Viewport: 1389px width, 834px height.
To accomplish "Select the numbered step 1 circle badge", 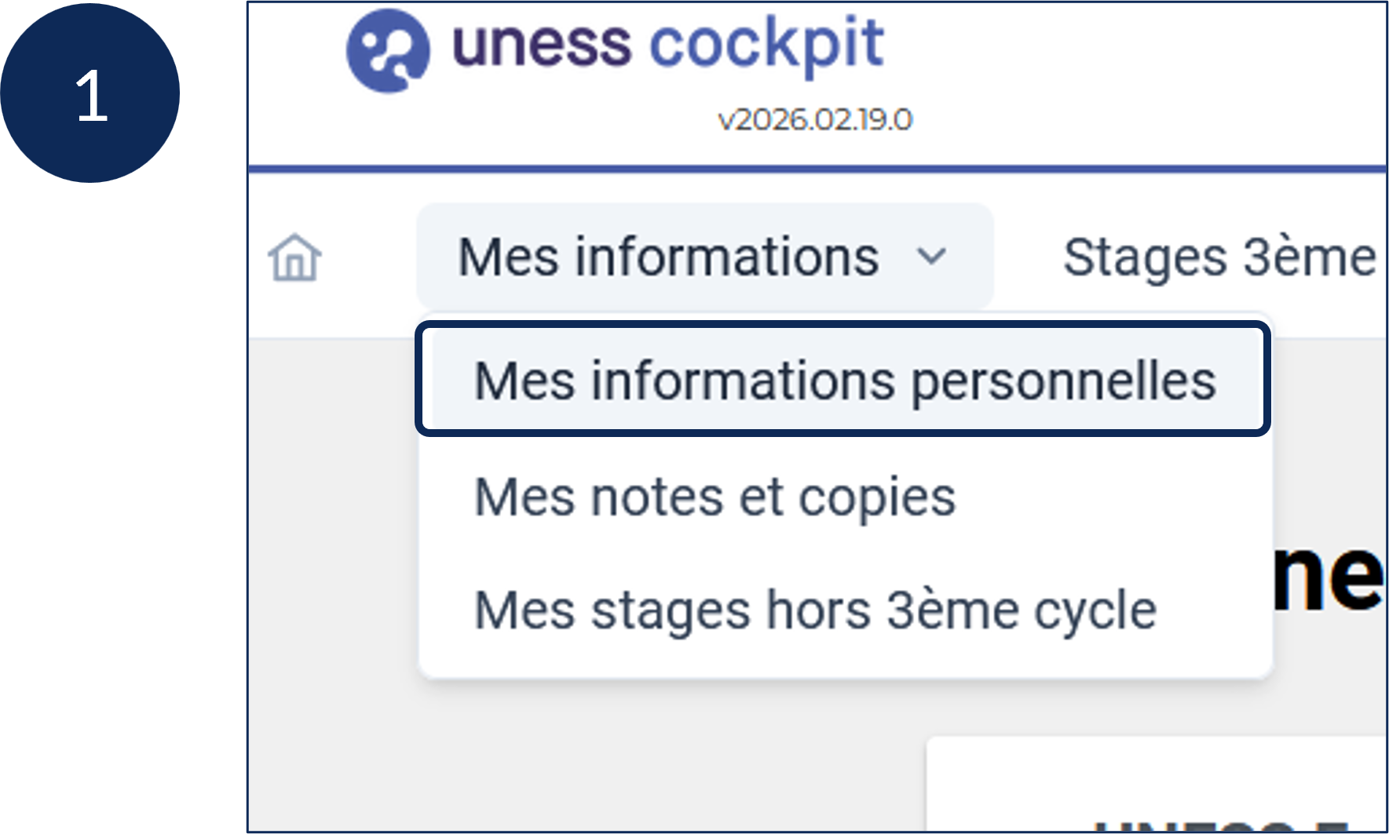I will 90,93.
